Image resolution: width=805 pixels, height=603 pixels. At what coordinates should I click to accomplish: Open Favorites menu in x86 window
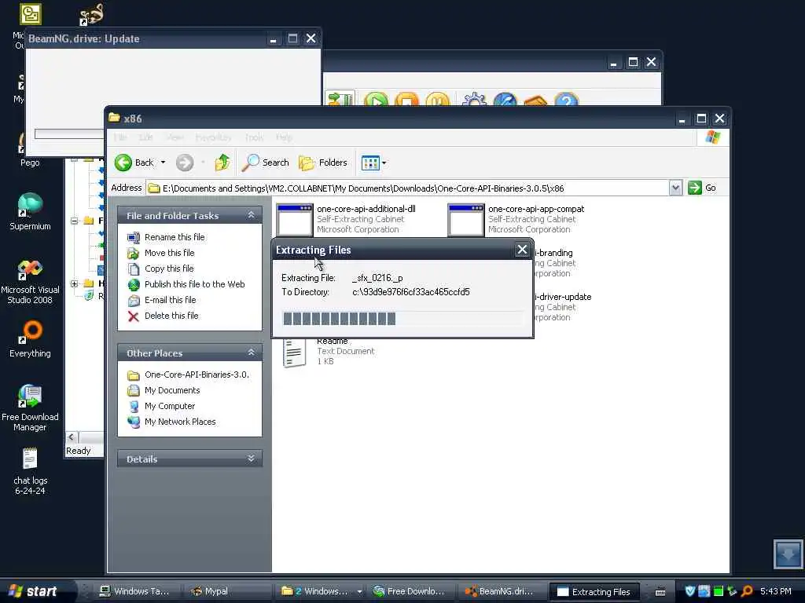tap(213, 137)
